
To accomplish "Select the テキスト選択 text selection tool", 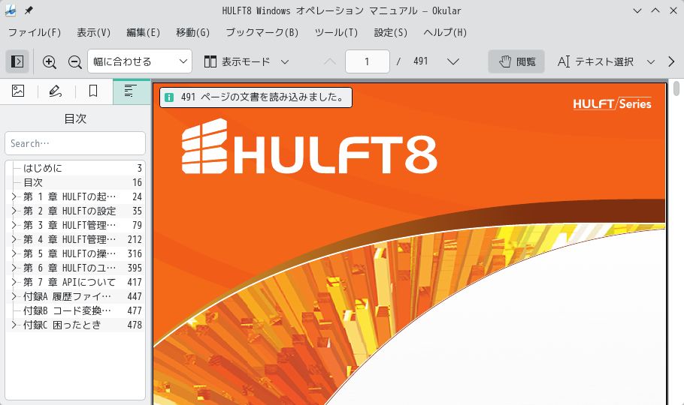I will (595, 61).
